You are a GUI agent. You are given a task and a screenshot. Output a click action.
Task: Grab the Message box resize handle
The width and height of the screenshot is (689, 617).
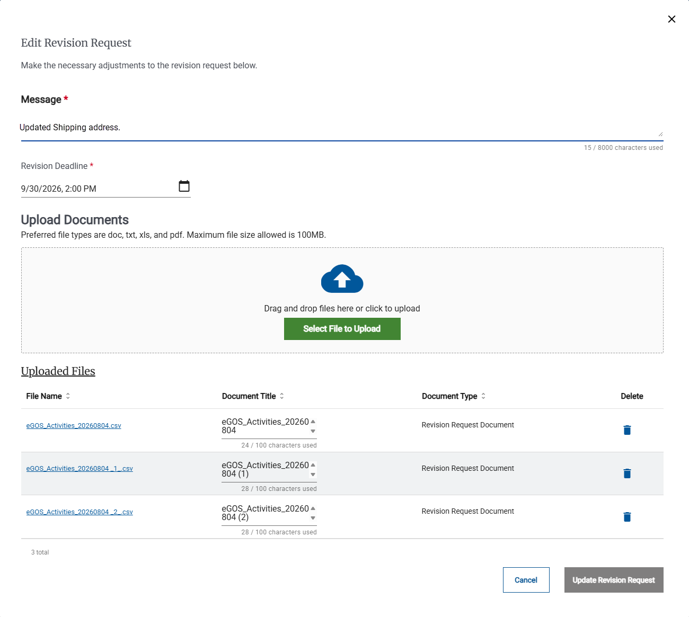coord(660,134)
